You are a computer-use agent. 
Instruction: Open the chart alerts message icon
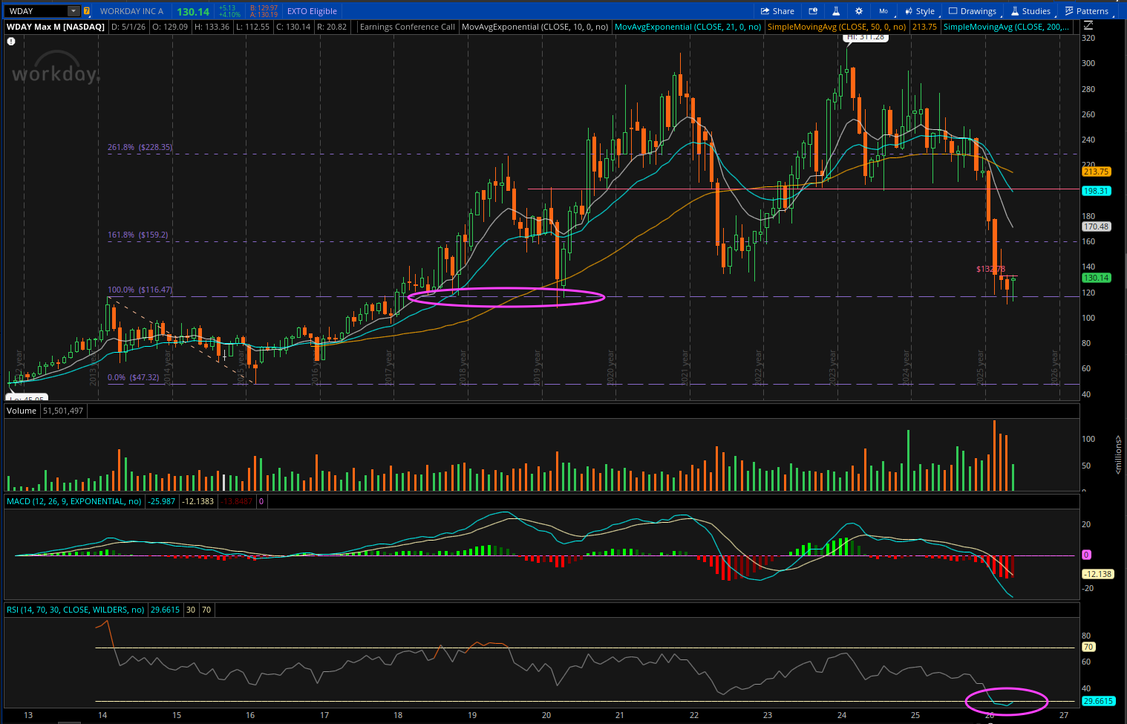813,11
